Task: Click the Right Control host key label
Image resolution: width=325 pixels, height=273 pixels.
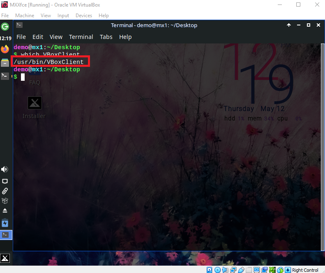Action: point(305,270)
